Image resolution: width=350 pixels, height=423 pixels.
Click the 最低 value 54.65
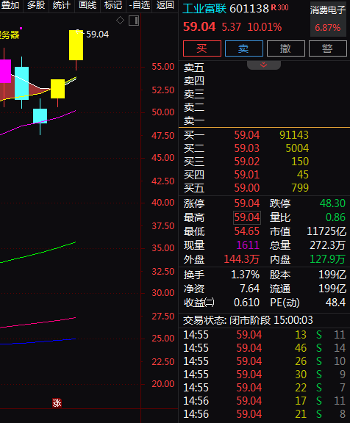tap(246, 231)
